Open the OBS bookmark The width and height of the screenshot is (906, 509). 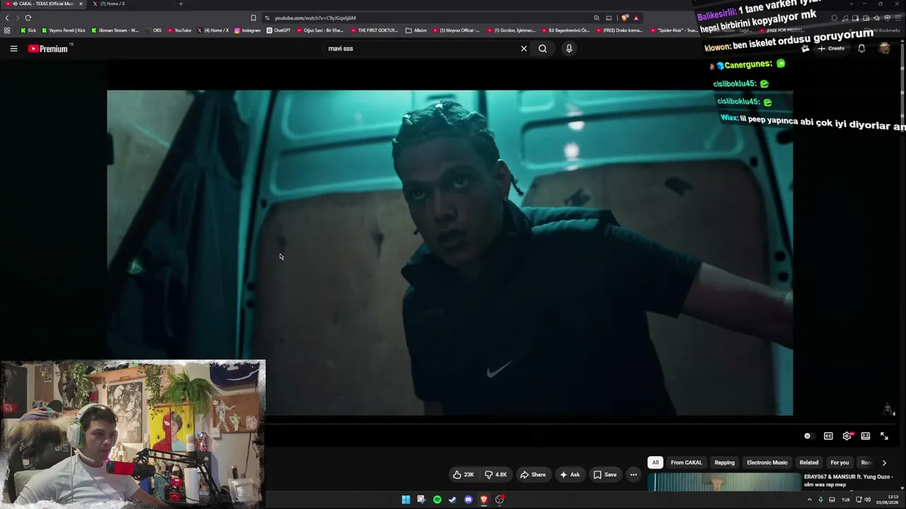(154, 30)
